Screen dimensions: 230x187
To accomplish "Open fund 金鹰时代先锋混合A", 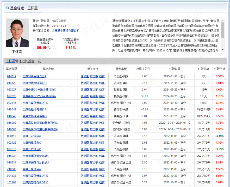I will pos(34,76).
